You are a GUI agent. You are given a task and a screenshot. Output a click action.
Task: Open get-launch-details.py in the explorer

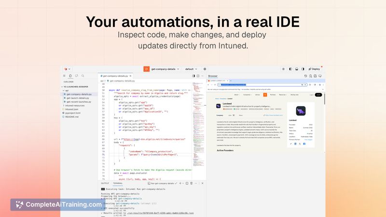click(x=78, y=98)
